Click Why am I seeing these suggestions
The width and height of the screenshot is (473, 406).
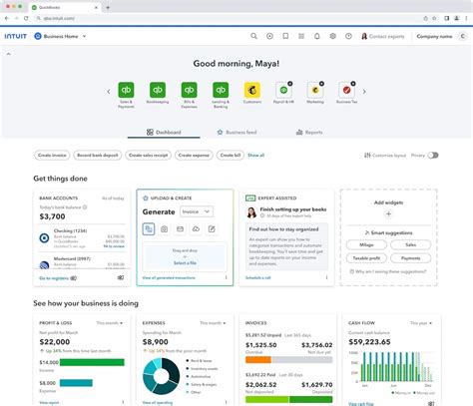tap(388, 271)
